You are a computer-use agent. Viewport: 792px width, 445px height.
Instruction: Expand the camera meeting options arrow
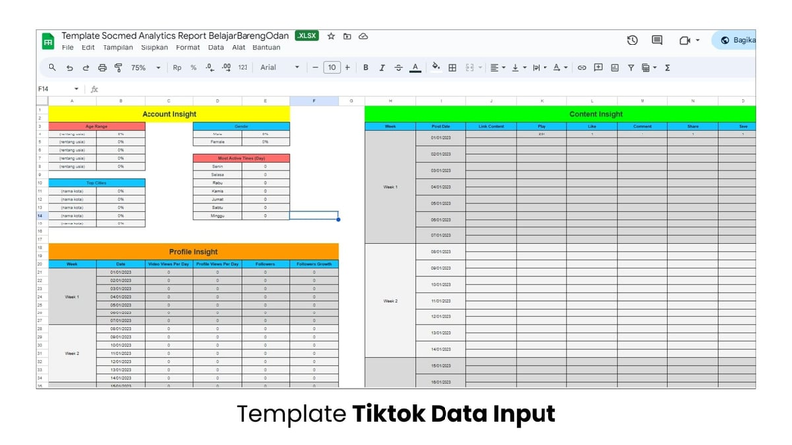698,40
